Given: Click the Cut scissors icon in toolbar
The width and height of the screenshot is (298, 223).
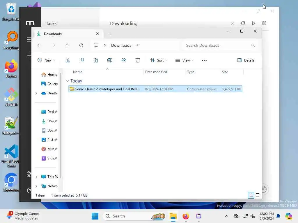Looking at the screenshot, I should [68, 60].
